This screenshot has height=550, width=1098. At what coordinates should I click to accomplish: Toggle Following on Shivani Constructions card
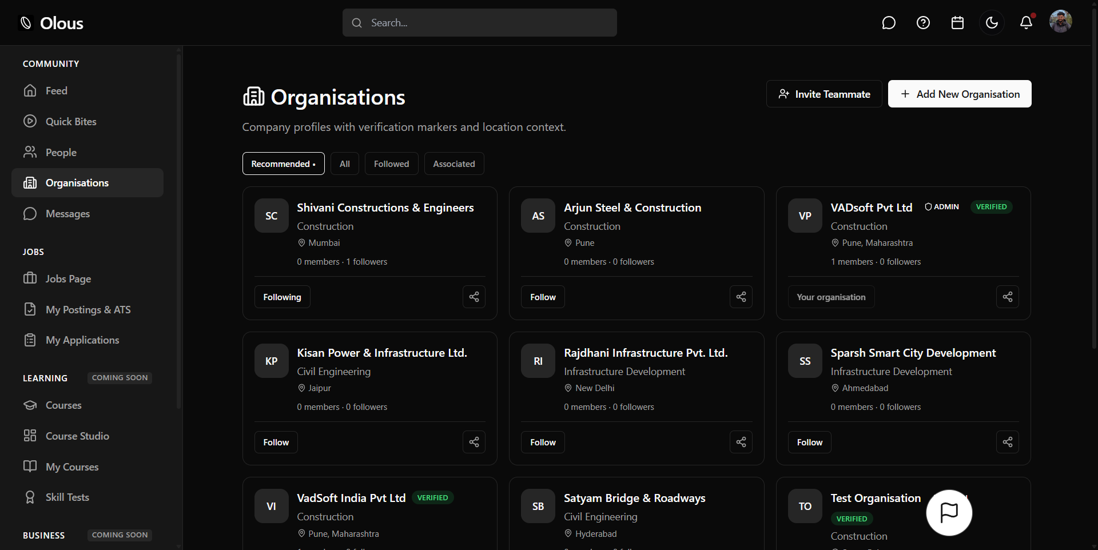(283, 297)
